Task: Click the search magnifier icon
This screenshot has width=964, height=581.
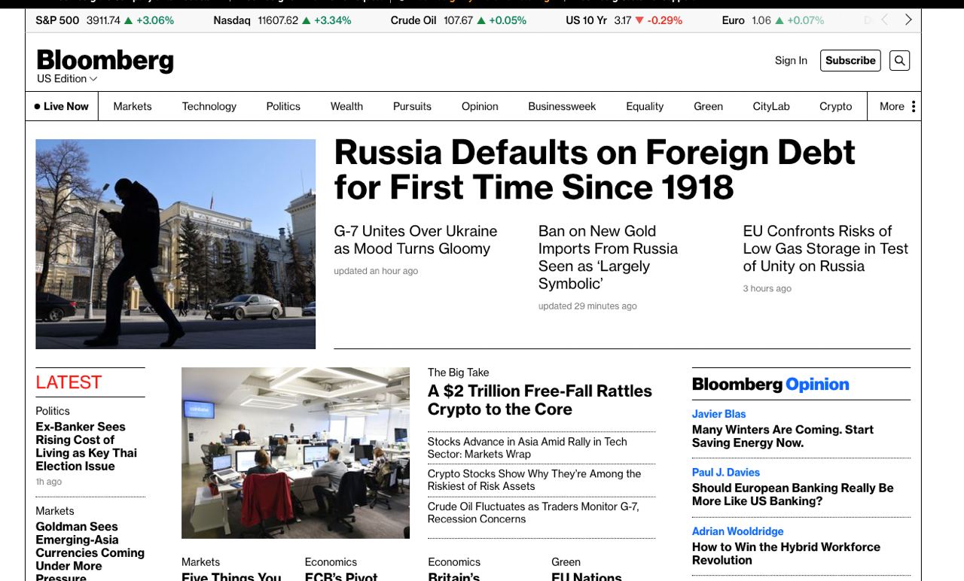Action: point(899,61)
